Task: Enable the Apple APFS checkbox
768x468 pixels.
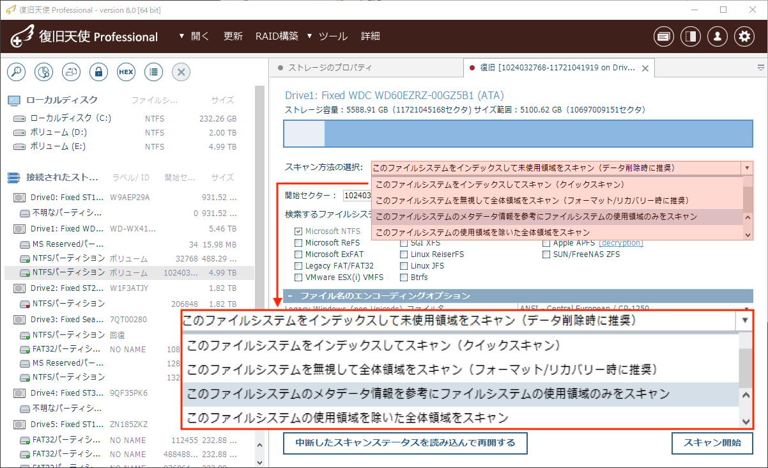Action: coord(546,243)
